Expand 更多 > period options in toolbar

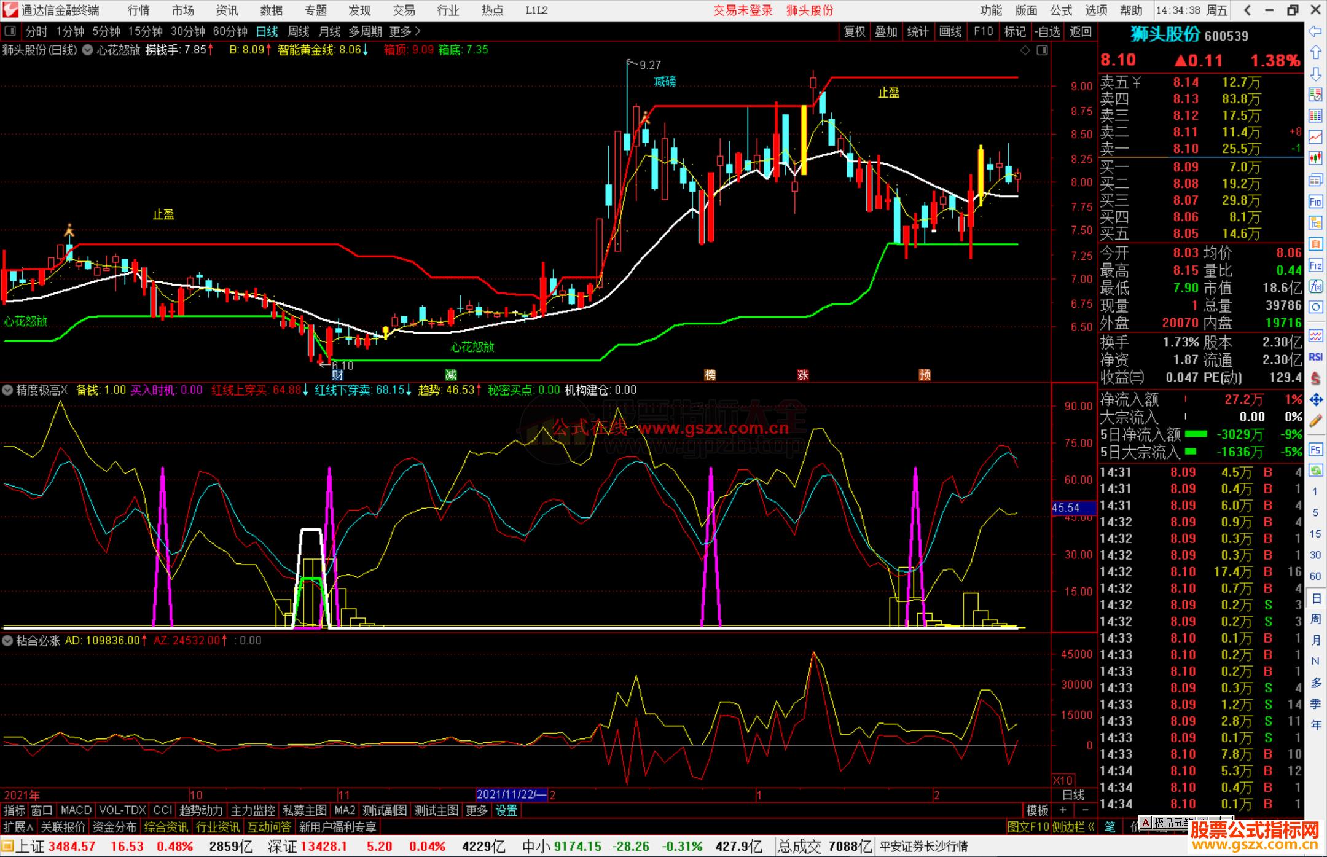tap(405, 31)
